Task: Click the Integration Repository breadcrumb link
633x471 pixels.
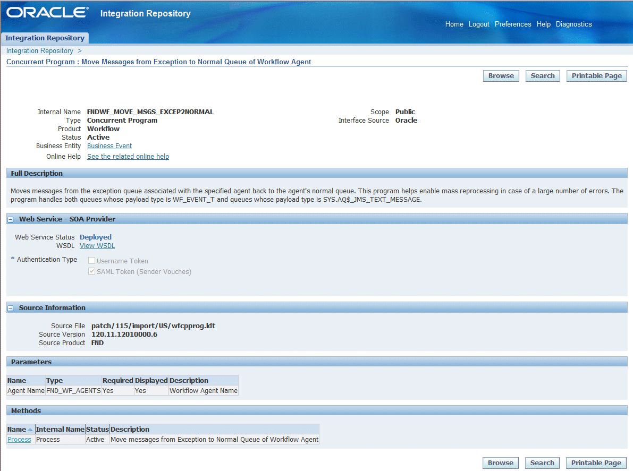Action: click(x=39, y=51)
